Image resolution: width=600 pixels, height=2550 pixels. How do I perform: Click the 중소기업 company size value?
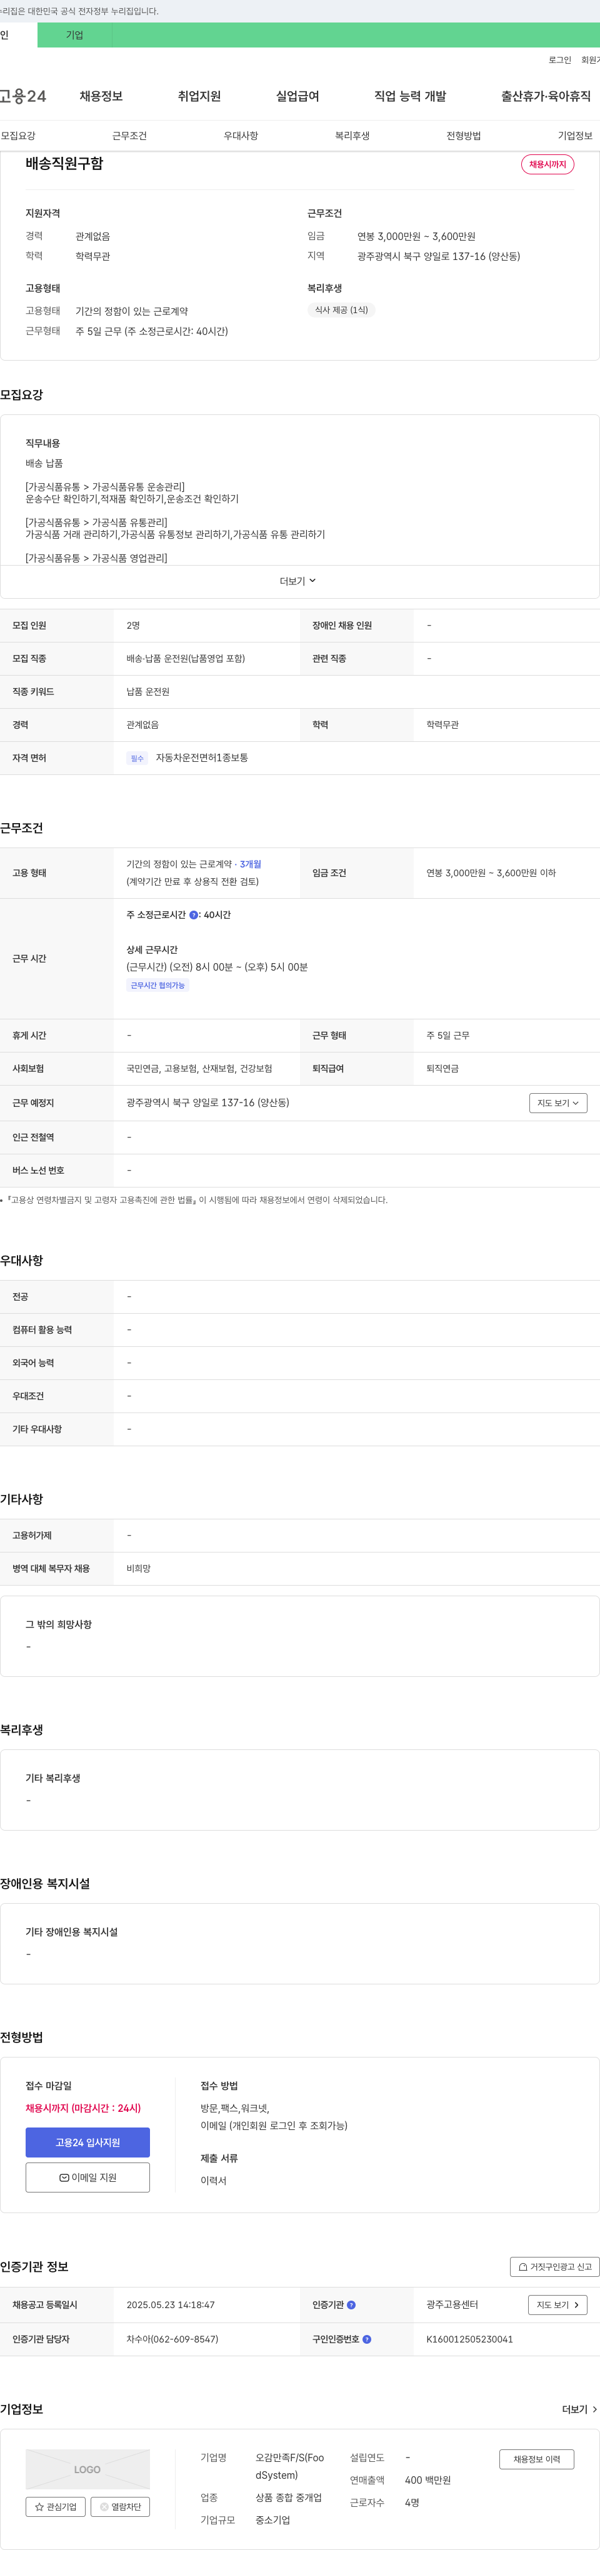tap(272, 2520)
